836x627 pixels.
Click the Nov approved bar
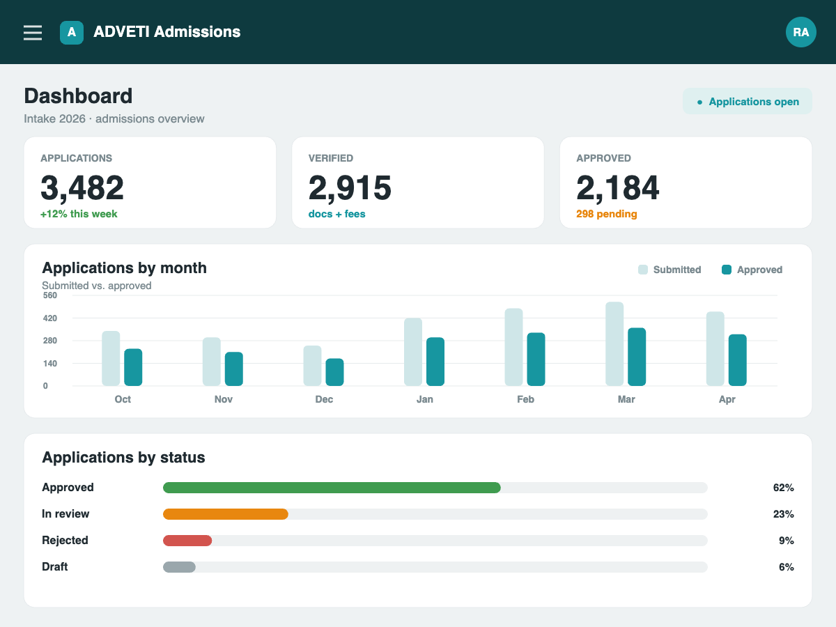[x=234, y=369]
